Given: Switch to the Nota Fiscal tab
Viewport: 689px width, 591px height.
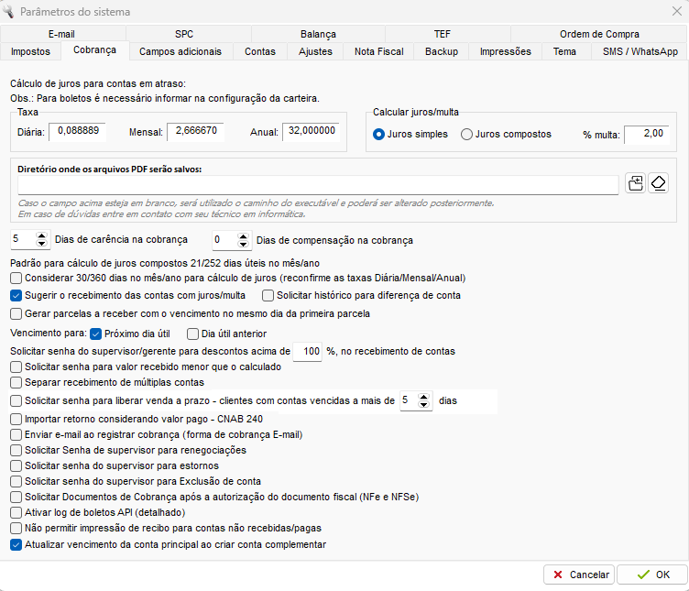Looking at the screenshot, I should [x=378, y=51].
